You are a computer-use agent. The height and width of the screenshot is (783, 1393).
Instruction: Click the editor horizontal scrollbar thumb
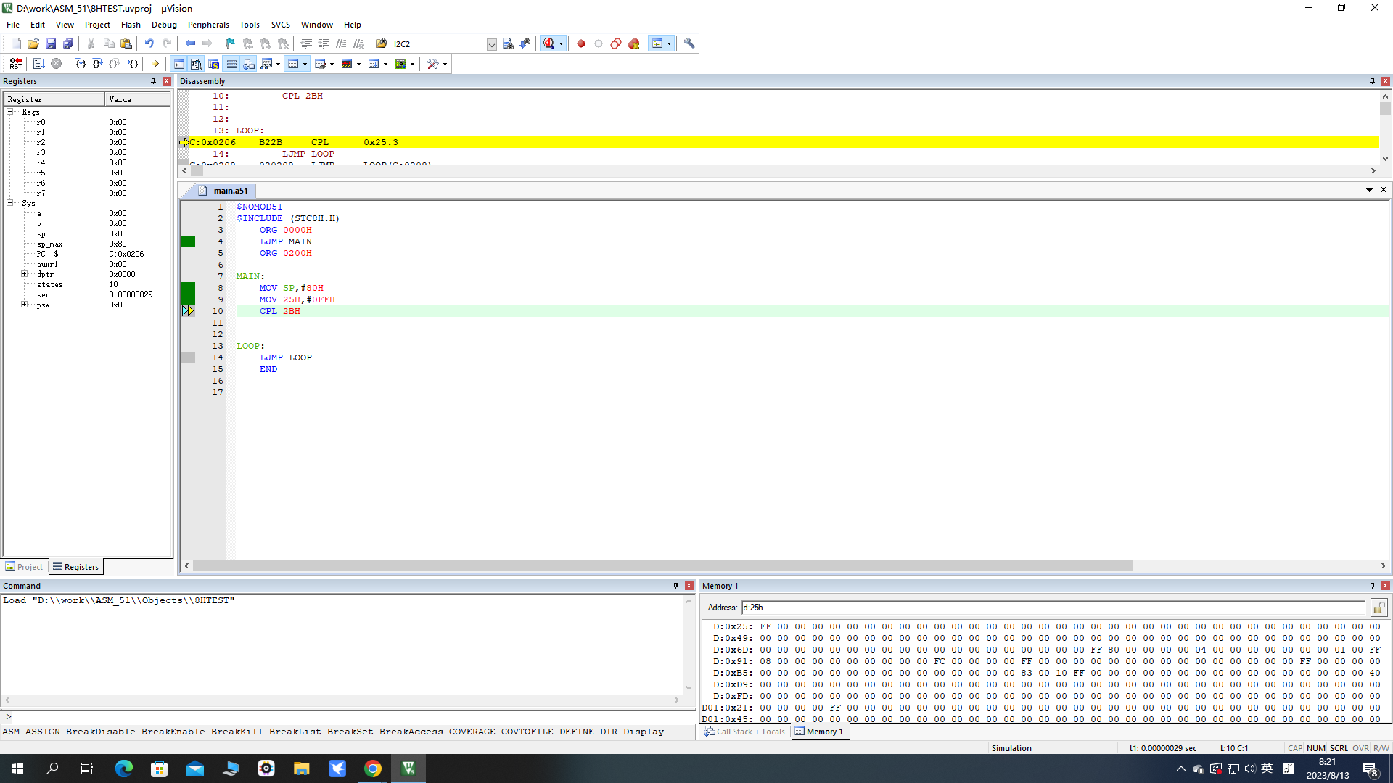662,566
